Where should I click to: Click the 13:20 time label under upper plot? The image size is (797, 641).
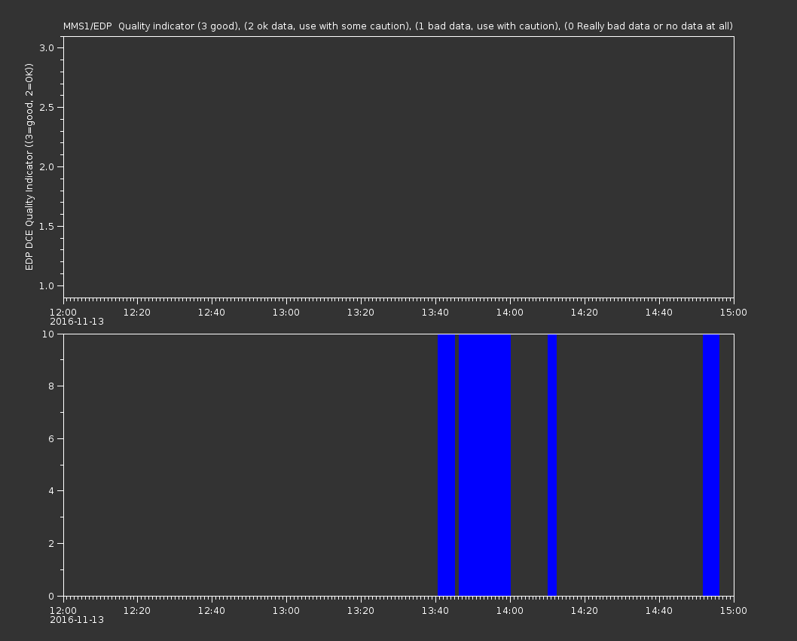pos(361,312)
